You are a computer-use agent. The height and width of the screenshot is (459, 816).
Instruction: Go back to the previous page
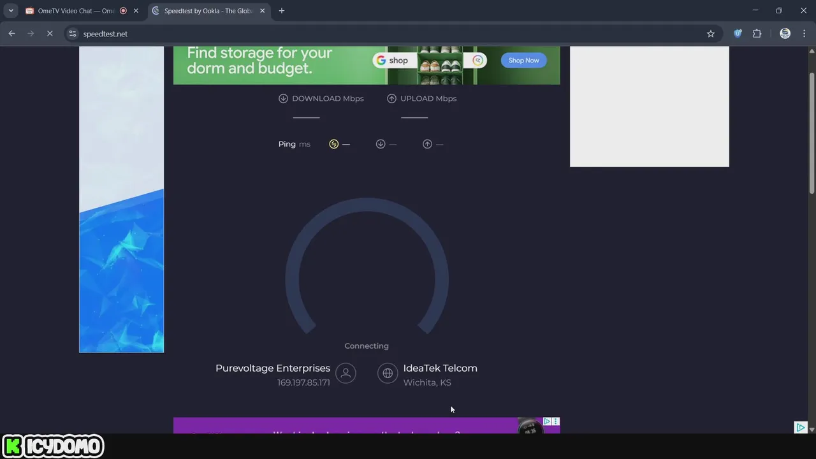pos(11,34)
